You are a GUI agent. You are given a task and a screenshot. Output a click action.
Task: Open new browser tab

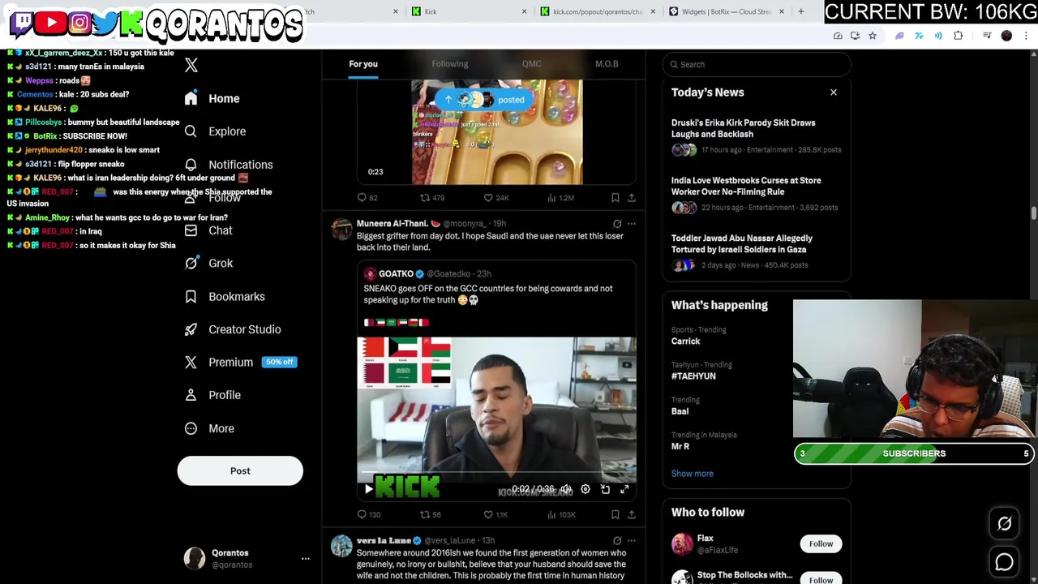[800, 11]
